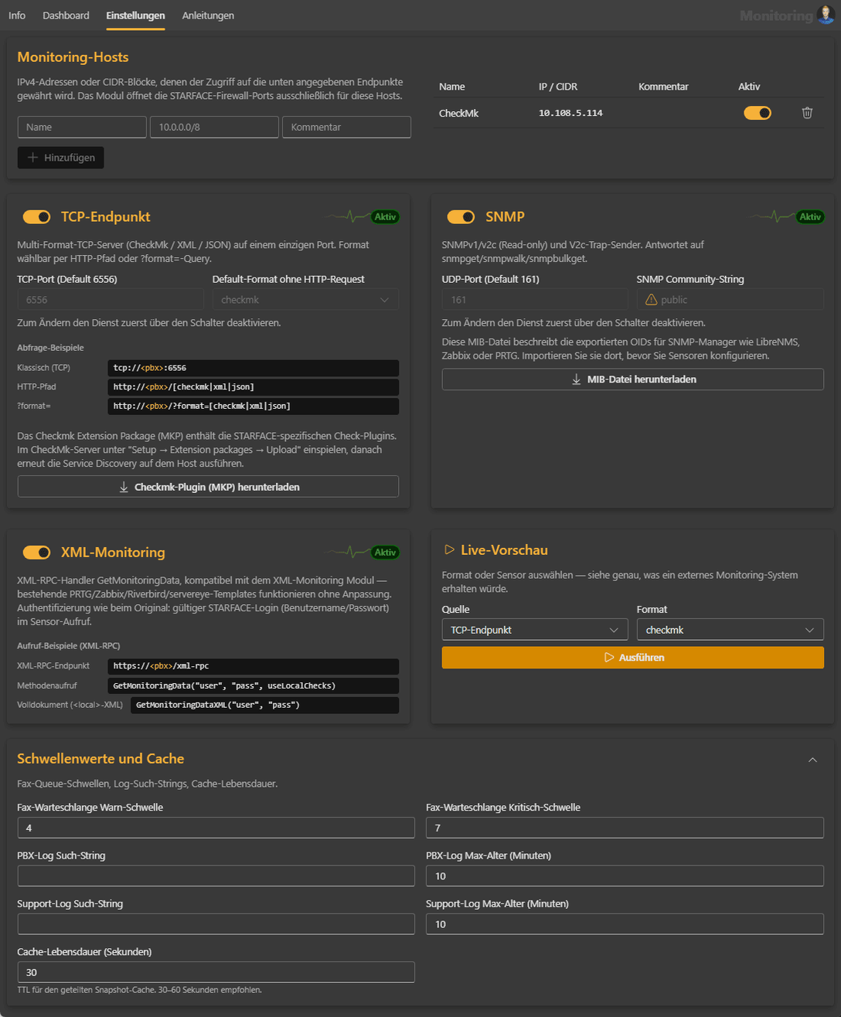841x1017 pixels.
Task: Click the Cache-Lebensdauer (Sekunden) field
Action: coord(216,972)
